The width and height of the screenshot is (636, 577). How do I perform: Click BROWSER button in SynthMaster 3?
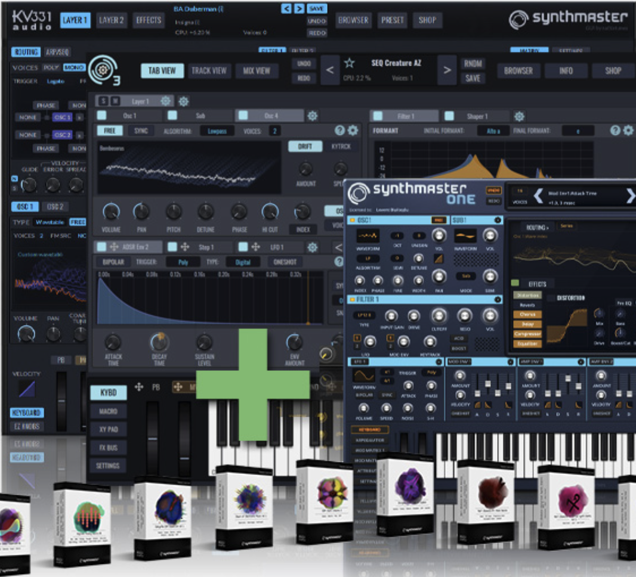click(x=518, y=70)
